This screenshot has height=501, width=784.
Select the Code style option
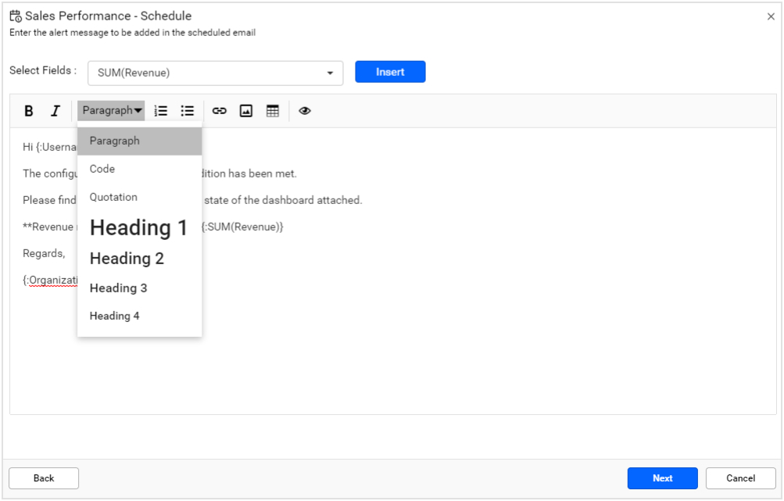tap(102, 169)
